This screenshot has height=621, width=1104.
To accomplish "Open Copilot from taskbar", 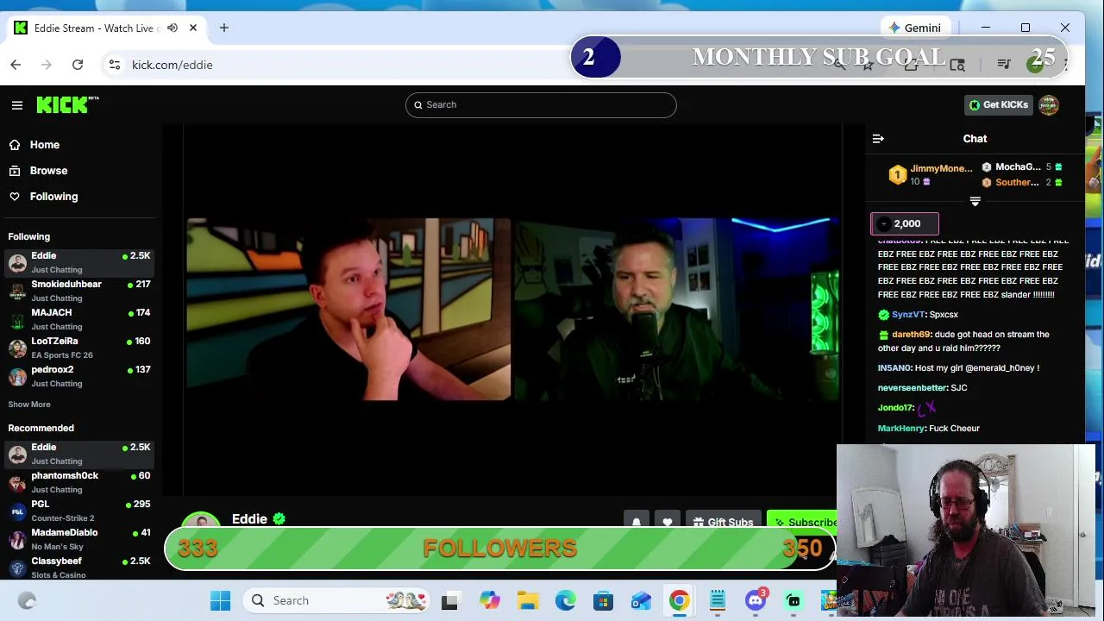I will 490,601.
